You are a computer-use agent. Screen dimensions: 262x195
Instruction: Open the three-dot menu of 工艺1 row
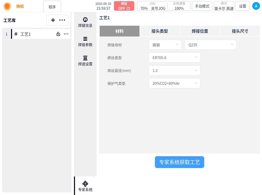(x=66, y=34)
